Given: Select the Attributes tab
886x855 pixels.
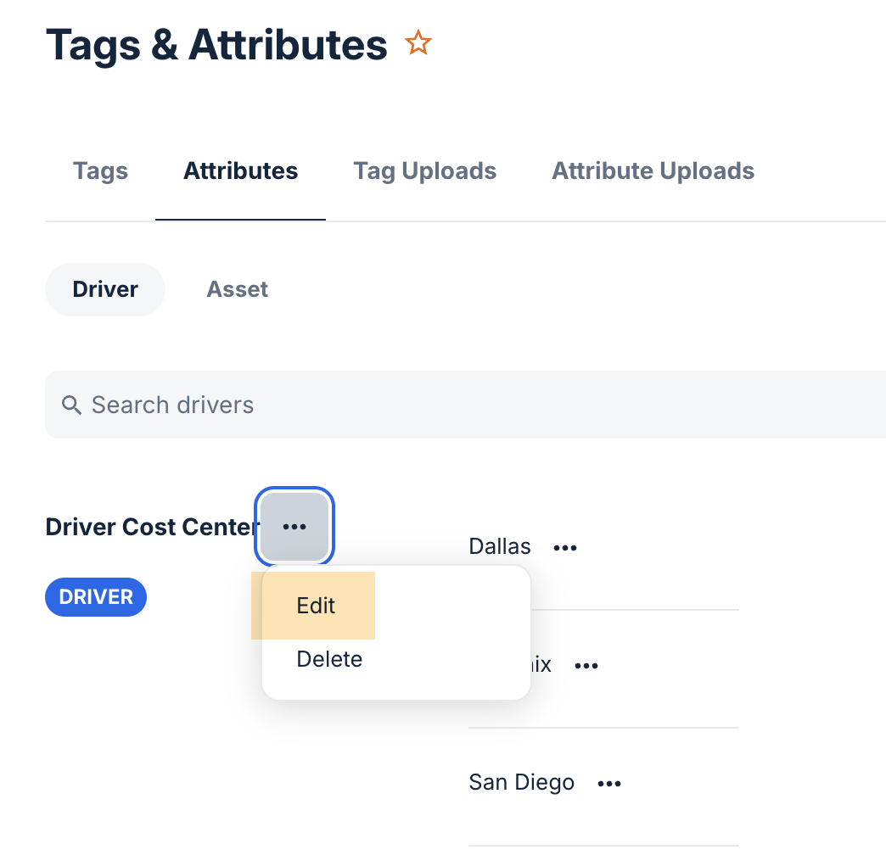Looking at the screenshot, I should click(x=241, y=171).
